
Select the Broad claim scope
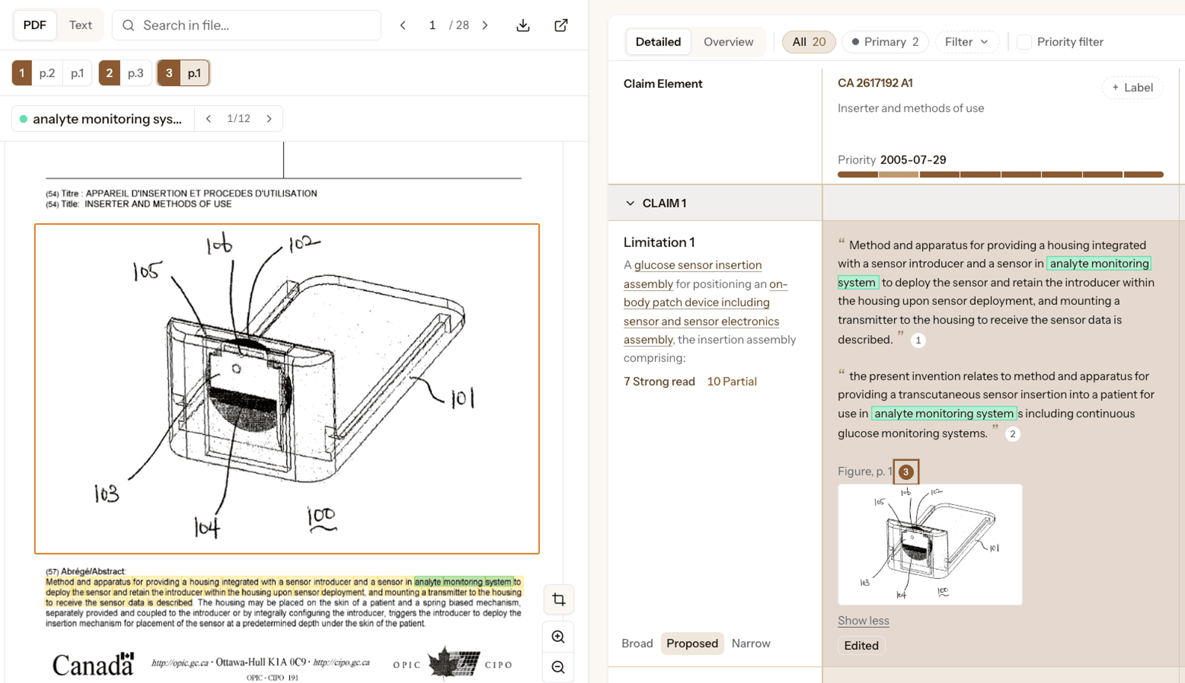637,643
